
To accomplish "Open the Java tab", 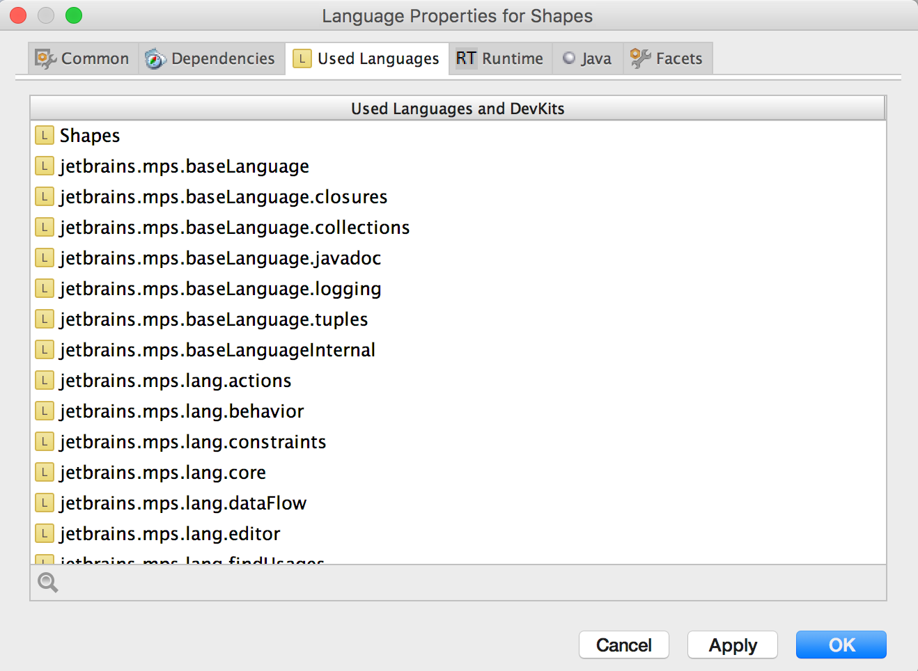I will [587, 58].
